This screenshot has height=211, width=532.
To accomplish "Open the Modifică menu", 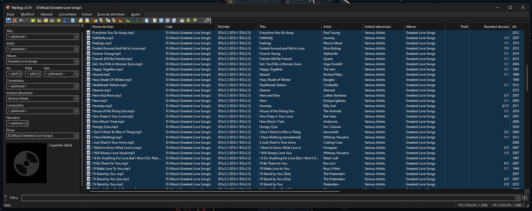I will pos(27,14).
